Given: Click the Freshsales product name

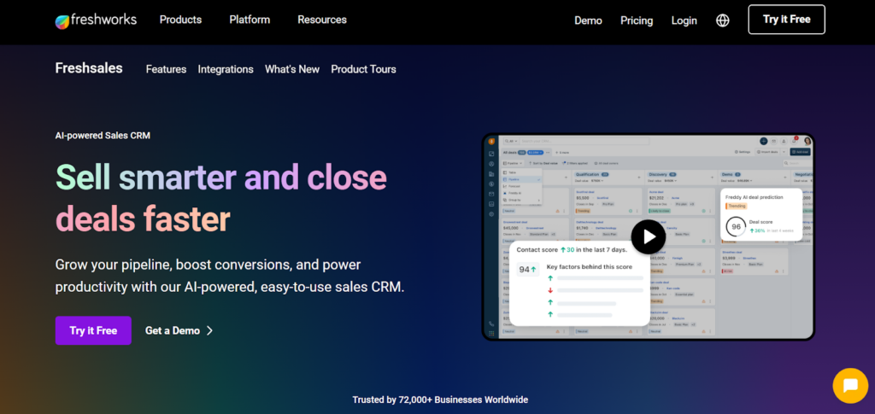Looking at the screenshot, I should [x=89, y=68].
